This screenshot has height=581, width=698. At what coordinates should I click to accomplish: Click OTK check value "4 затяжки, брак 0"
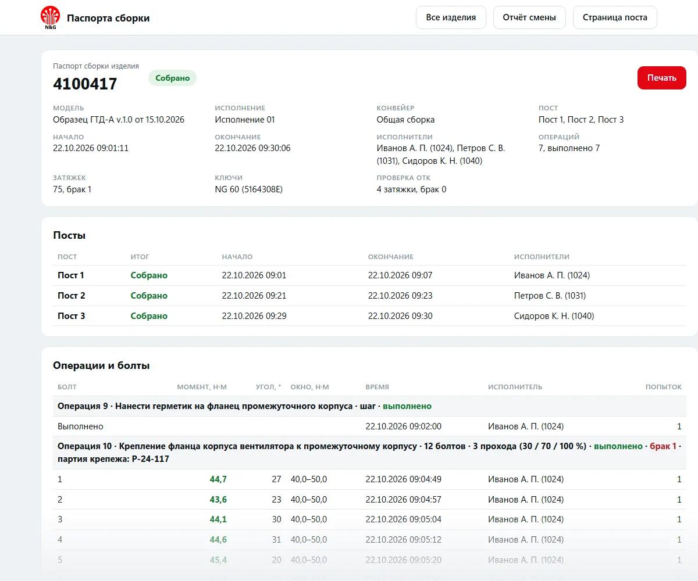click(411, 189)
